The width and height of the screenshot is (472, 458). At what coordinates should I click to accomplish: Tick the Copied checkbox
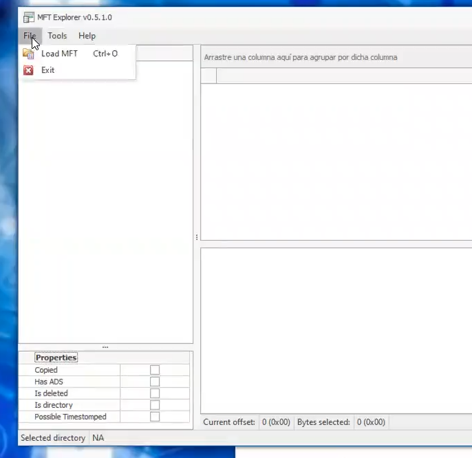[155, 370]
